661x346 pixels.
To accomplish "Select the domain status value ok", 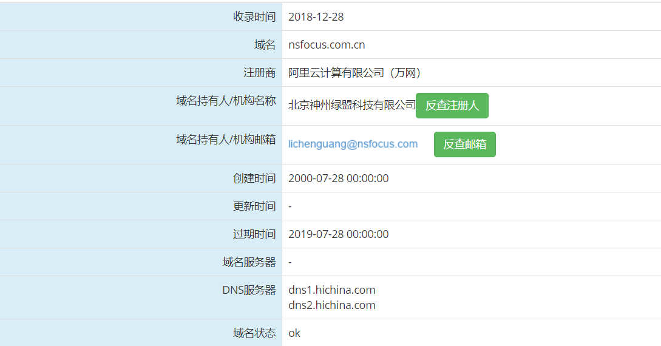I will point(294,333).
